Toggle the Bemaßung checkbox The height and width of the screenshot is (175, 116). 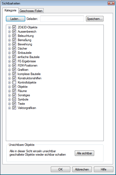coord(14,40)
